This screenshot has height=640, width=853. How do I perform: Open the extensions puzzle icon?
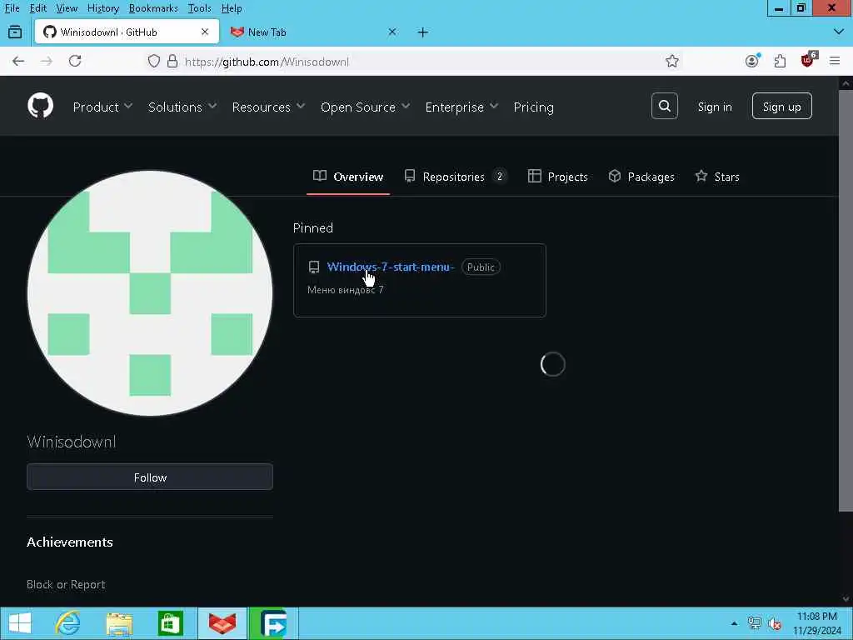tap(780, 61)
